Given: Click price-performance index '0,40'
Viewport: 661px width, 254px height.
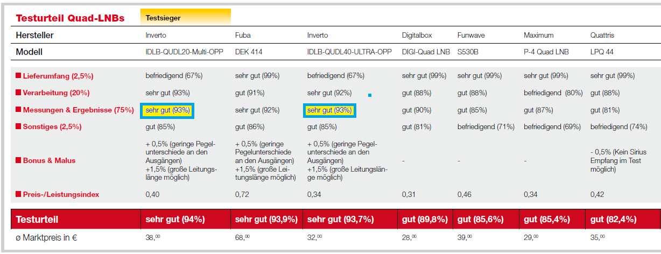Looking at the screenshot, I should coord(153,194).
